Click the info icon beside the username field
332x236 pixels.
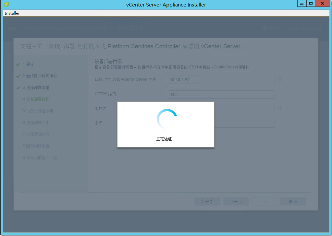[x=280, y=109]
